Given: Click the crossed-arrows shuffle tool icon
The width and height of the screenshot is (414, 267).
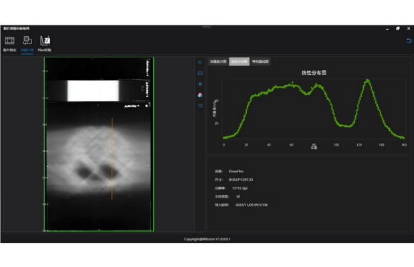Looking at the screenshot, I should [200, 106].
